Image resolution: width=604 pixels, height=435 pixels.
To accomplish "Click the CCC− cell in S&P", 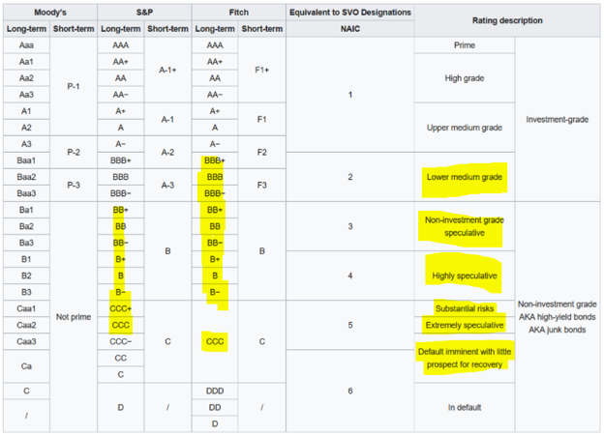I will pyautogui.click(x=121, y=341).
